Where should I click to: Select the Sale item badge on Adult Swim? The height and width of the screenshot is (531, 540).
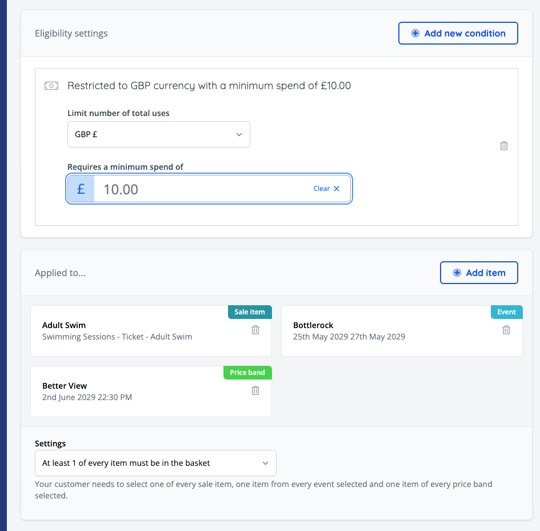pos(250,312)
